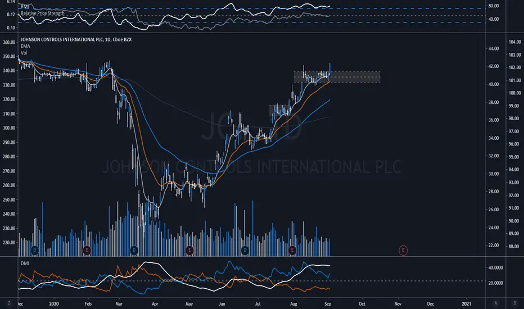Select the gray consolidation box near August highs
524x309 pixels.
pyautogui.click(x=337, y=77)
